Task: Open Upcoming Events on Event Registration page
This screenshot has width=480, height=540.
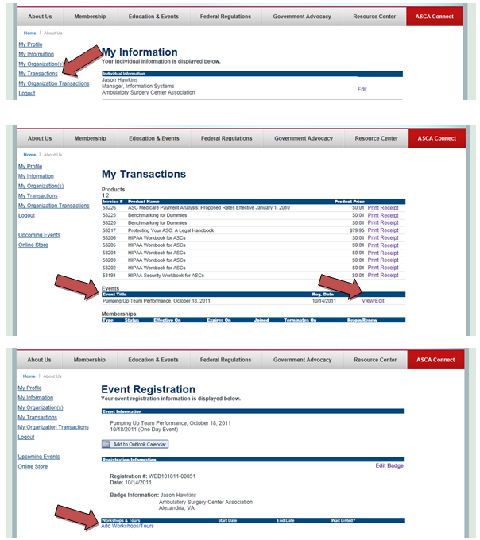Action: [39, 457]
